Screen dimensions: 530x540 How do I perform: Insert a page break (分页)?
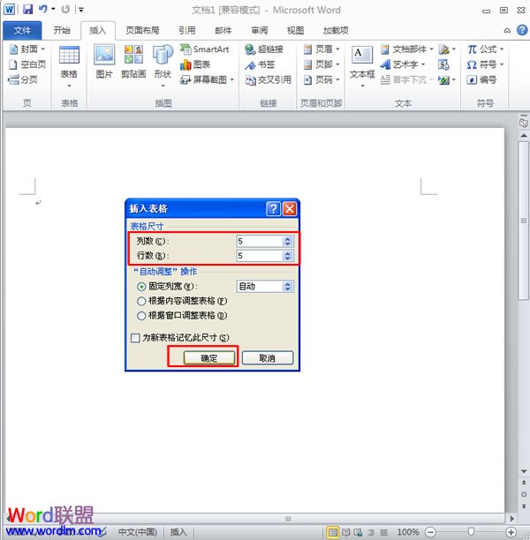pyautogui.click(x=22, y=79)
